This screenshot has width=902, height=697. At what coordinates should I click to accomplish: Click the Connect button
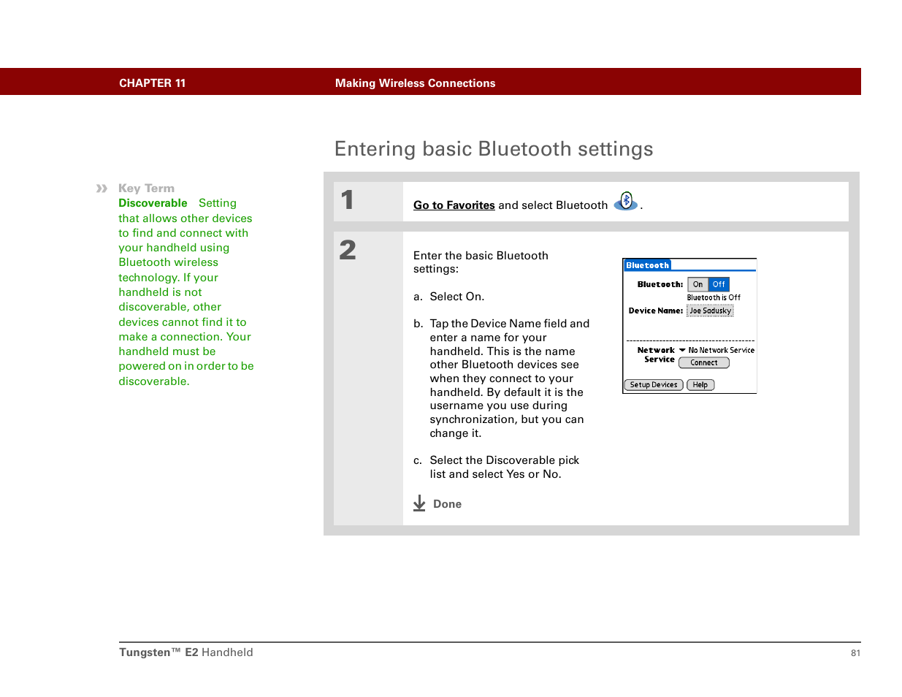click(x=704, y=362)
